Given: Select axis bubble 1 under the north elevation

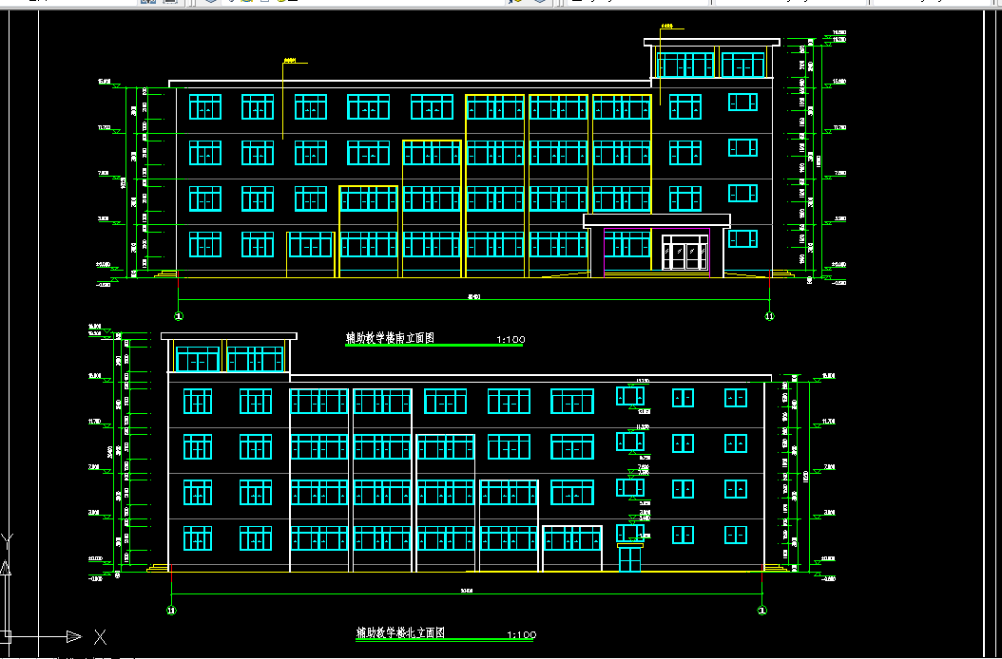Looking at the screenshot, I should (x=761, y=611).
